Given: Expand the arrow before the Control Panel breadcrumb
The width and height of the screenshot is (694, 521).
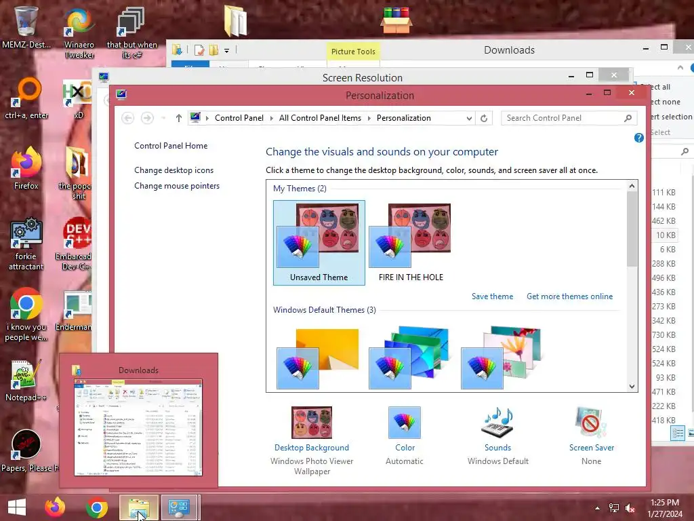Looking at the screenshot, I should [207, 118].
